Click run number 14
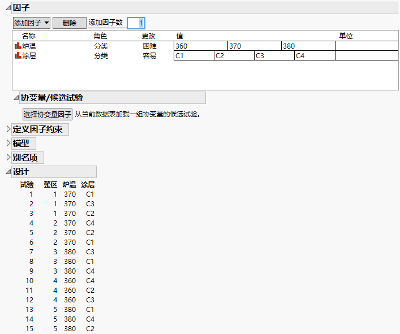Screen dimensions: 400x334 tap(29, 319)
